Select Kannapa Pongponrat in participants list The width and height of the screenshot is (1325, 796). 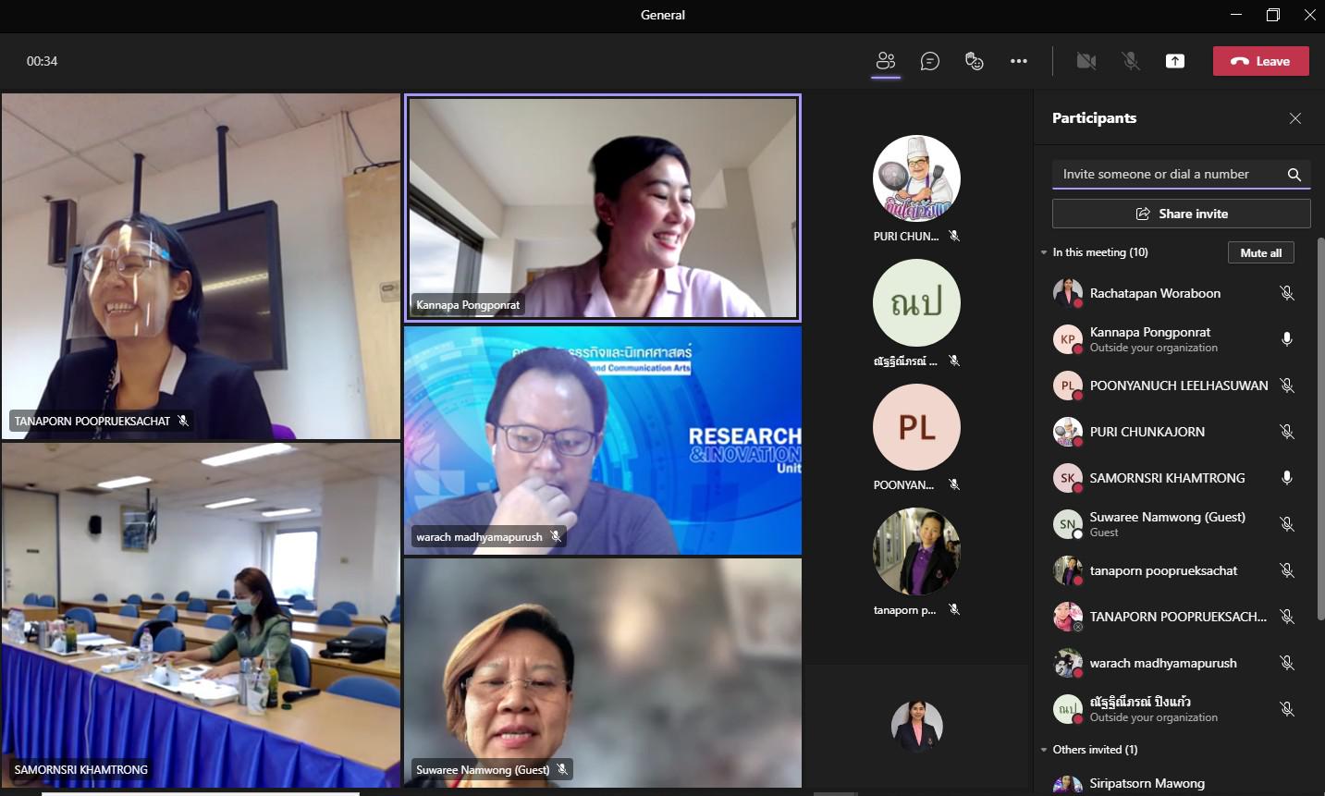pos(1150,332)
